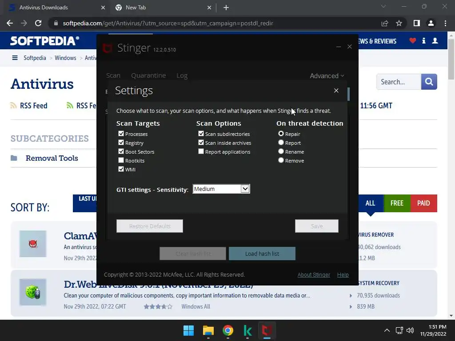Open the Stinger Help link

point(343,274)
